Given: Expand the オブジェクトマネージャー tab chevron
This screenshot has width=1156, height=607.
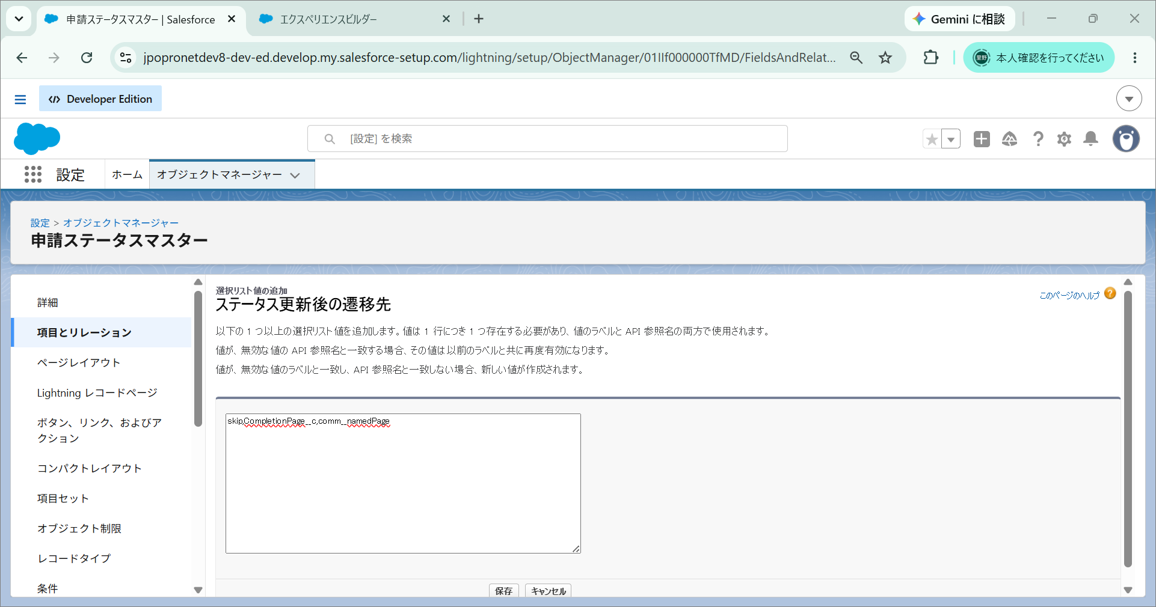Looking at the screenshot, I should click(x=295, y=175).
